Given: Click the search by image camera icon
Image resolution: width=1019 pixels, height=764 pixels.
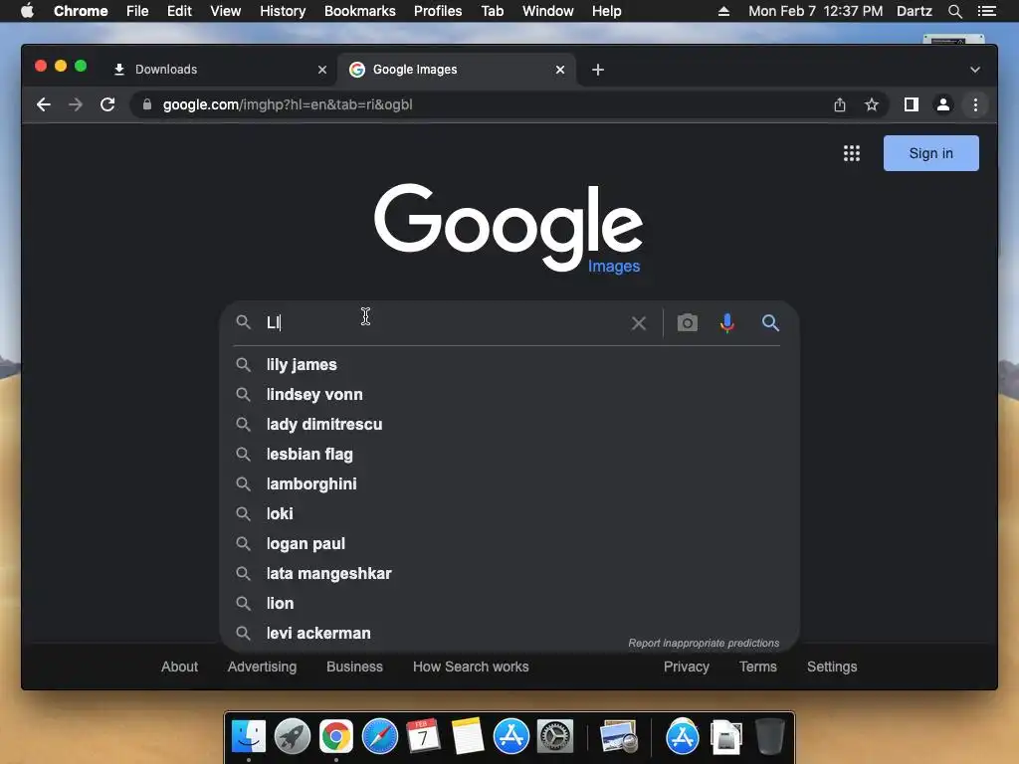Looking at the screenshot, I should [687, 323].
